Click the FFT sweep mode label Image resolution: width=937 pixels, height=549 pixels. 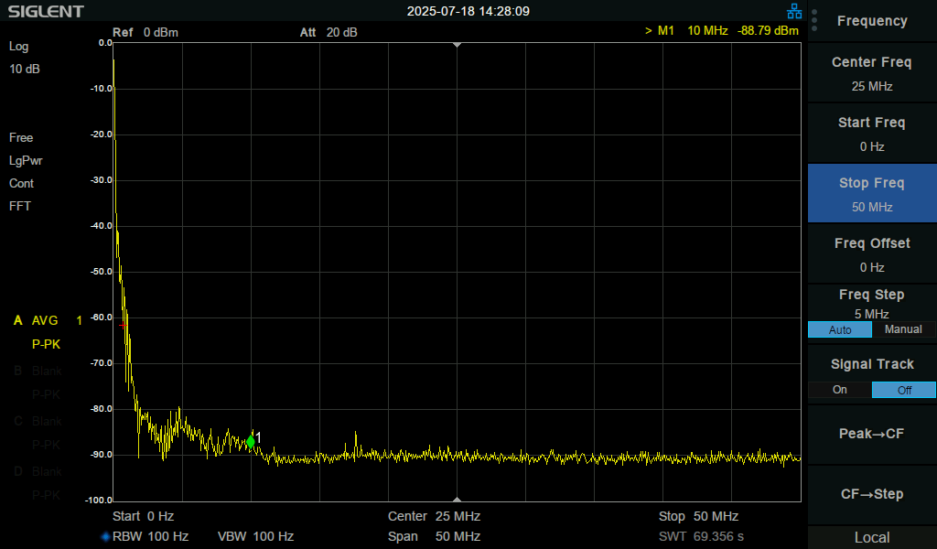20,206
